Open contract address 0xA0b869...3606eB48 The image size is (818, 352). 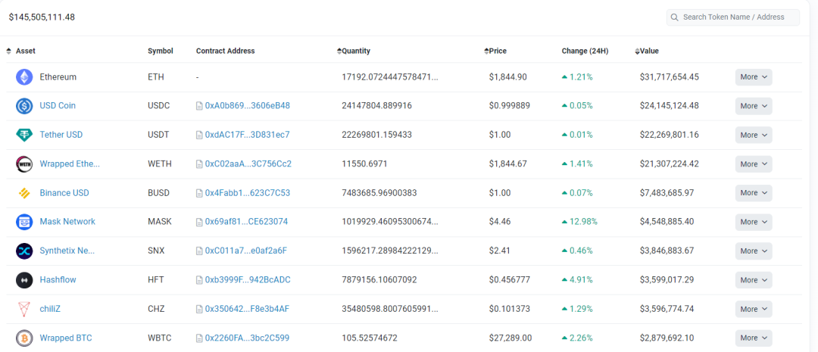247,106
